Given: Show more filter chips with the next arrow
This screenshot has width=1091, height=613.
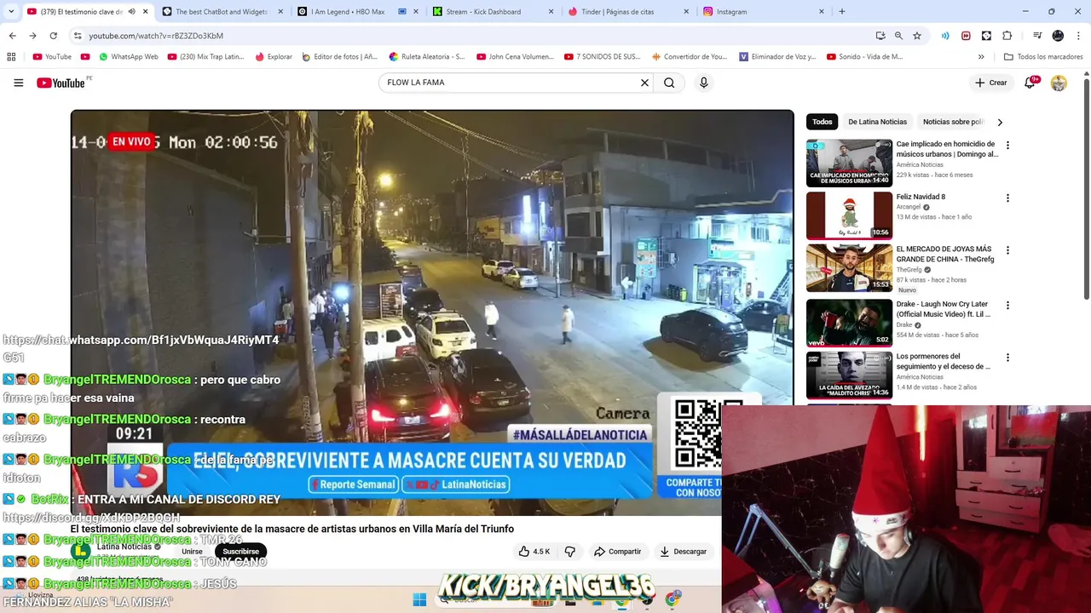Looking at the screenshot, I should click(x=1000, y=122).
